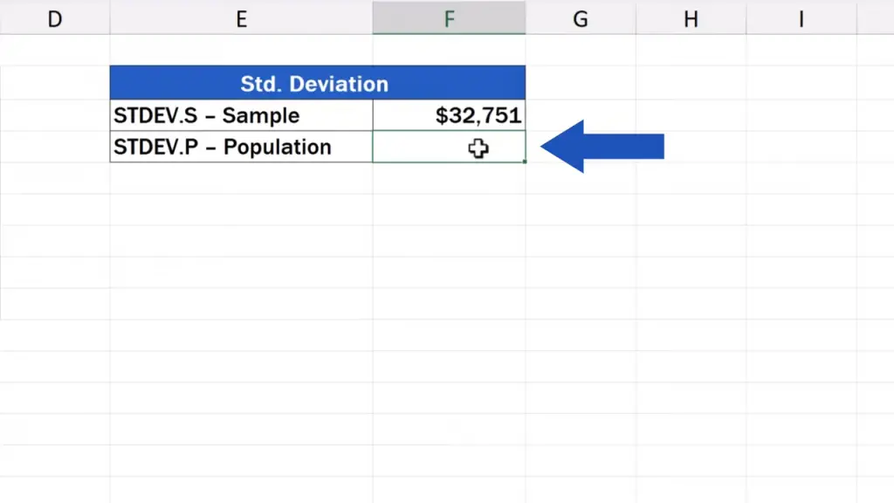Image resolution: width=894 pixels, height=503 pixels.
Task: Select the column I cell in the STDEV.S row
Action: [801, 115]
